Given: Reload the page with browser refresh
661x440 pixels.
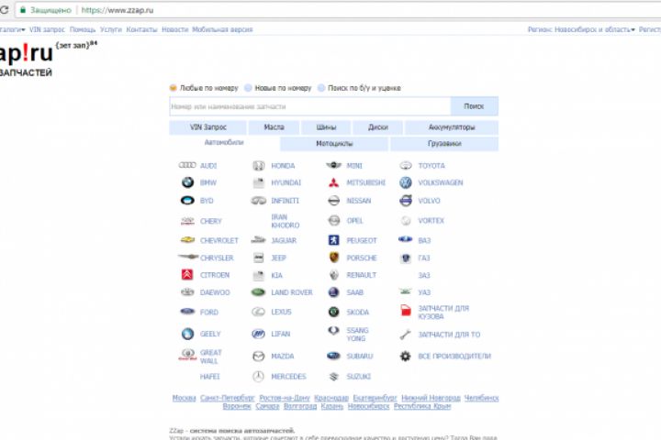Looking at the screenshot, I should click(5, 10).
